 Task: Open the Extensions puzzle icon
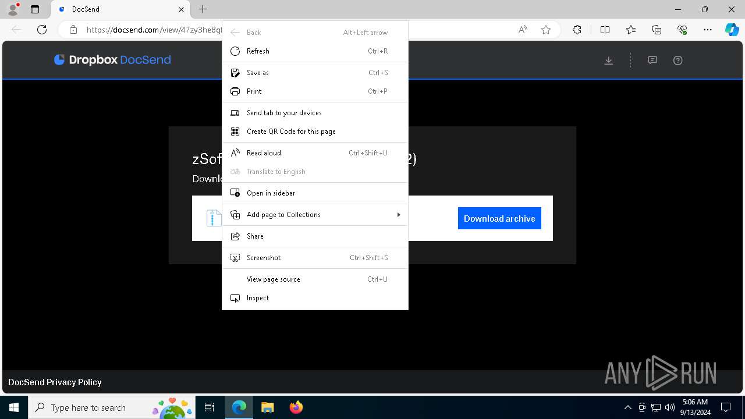tap(577, 30)
